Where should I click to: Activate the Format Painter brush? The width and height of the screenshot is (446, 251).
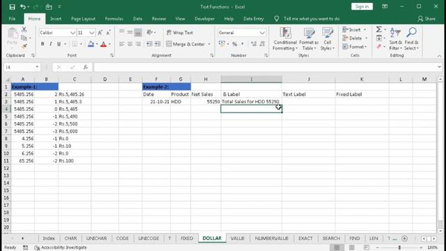pyautogui.click(x=24, y=46)
